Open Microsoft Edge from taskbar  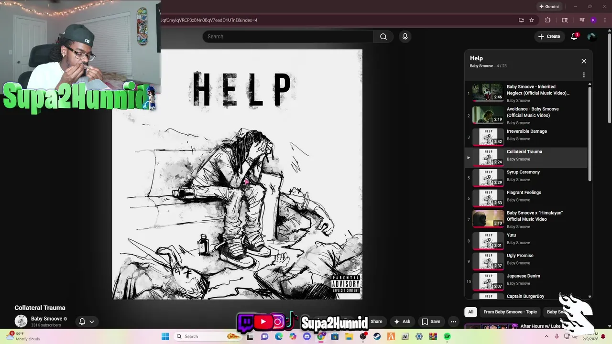279,336
